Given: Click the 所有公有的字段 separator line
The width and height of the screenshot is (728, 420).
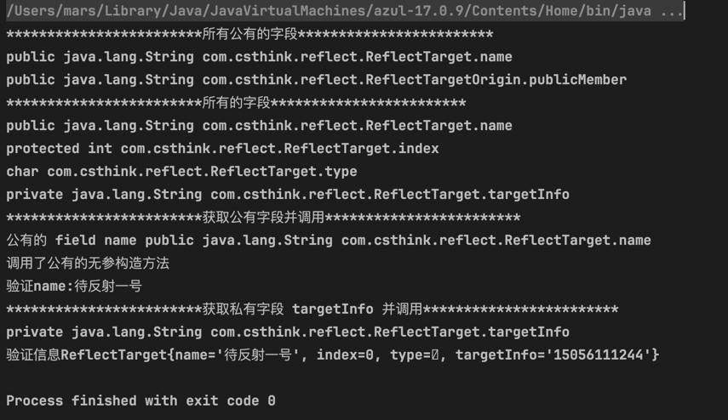Looking at the screenshot, I should (249, 34).
